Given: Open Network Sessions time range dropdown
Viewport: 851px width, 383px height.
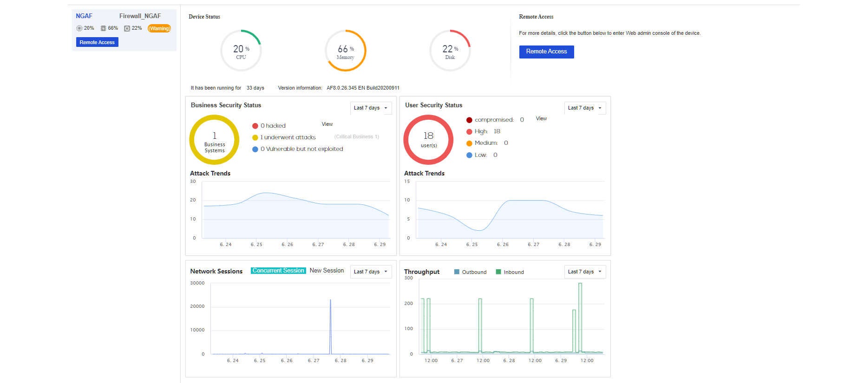Looking at the screenshot, I should point(371,272).
